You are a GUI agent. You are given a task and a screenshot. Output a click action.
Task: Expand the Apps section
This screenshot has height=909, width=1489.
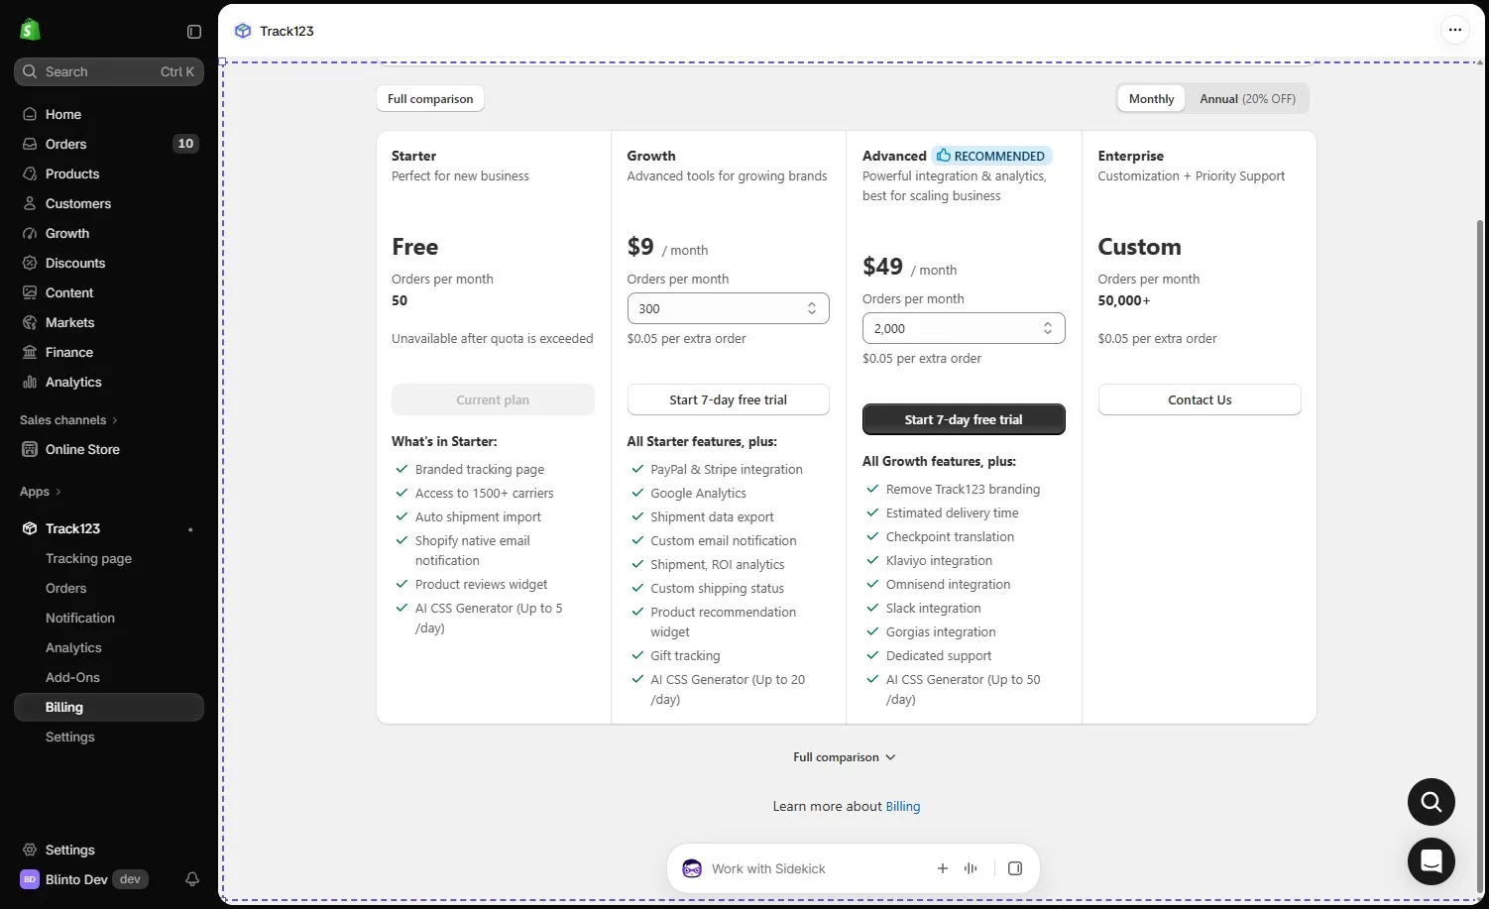pyautogui.click(x=41, y=492)
